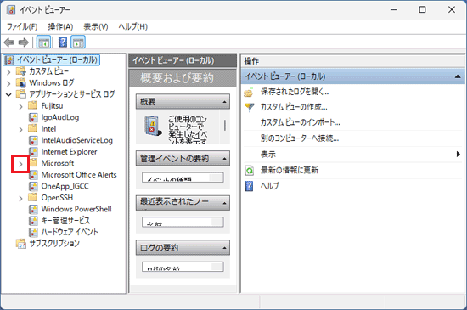Select the IgoAudLog entry
The image size is (467, 310).
(60, 117)
